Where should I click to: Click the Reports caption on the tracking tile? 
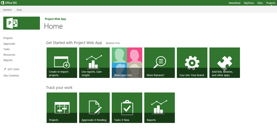[151, 120]
